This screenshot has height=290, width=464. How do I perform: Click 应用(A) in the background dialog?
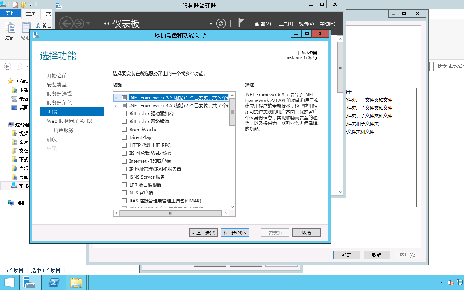407,255
